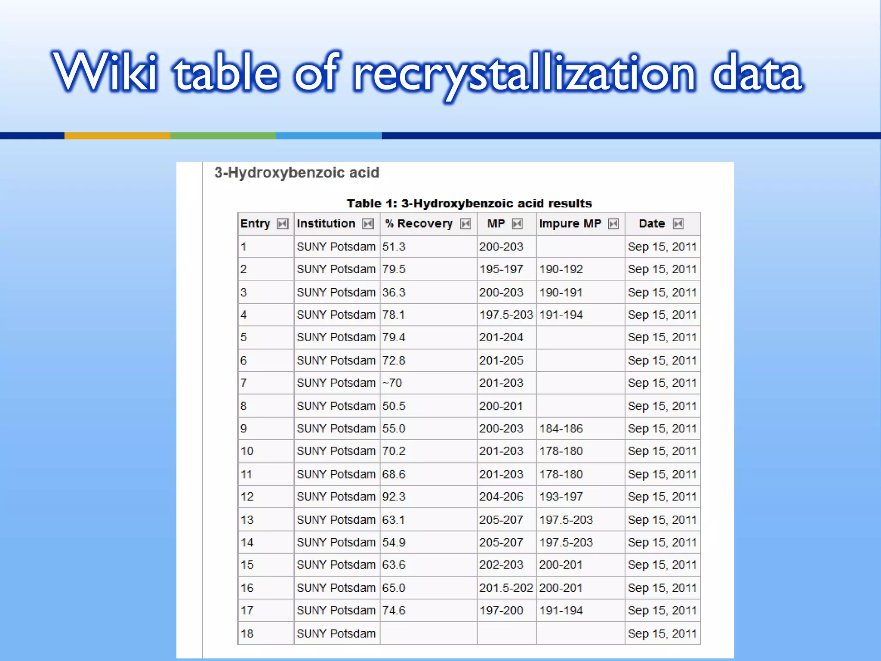881x661 pixels.
Task: Click recovery value 72.8 in entry 6
Action: pos(394,361)
